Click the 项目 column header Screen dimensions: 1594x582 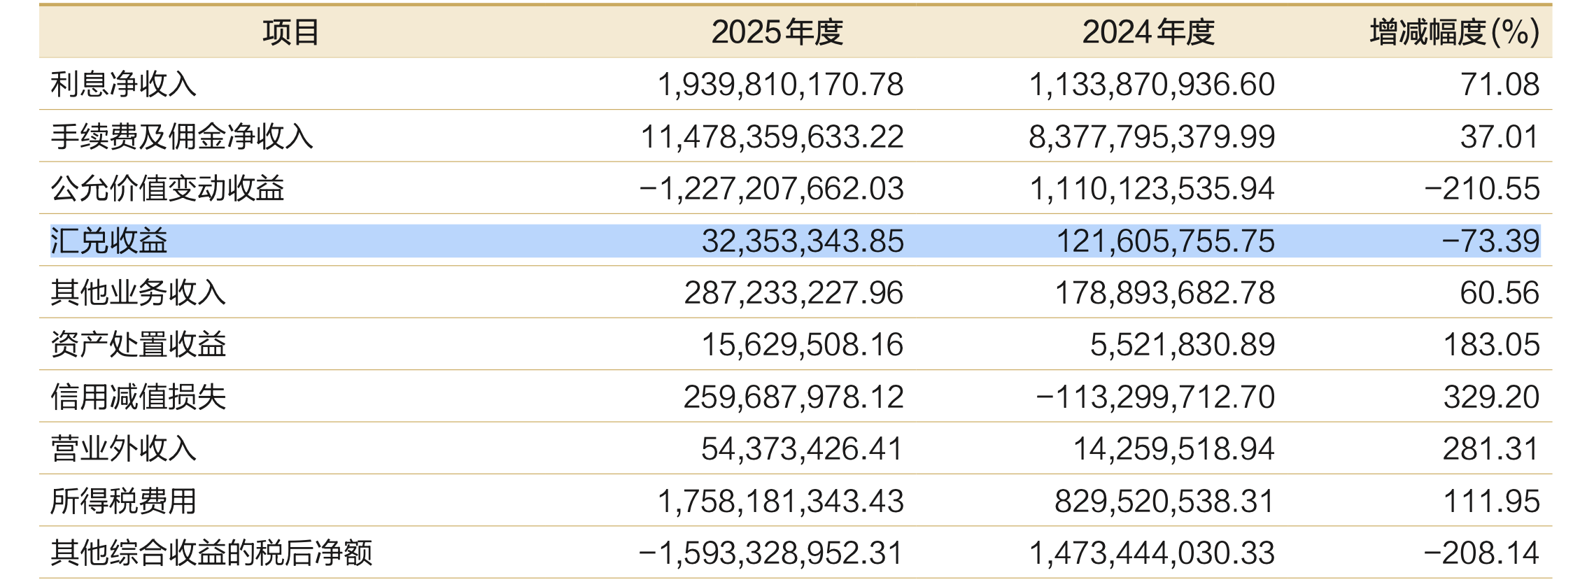tap(290, 32)
